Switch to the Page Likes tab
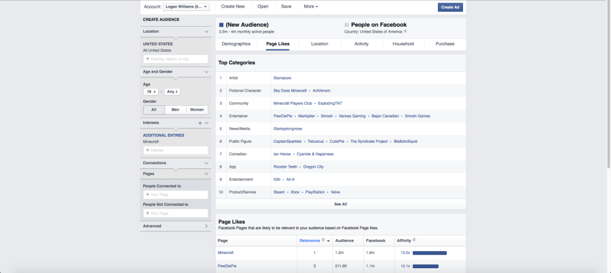Viewport: 611px width, 273px height. [278, 44]
